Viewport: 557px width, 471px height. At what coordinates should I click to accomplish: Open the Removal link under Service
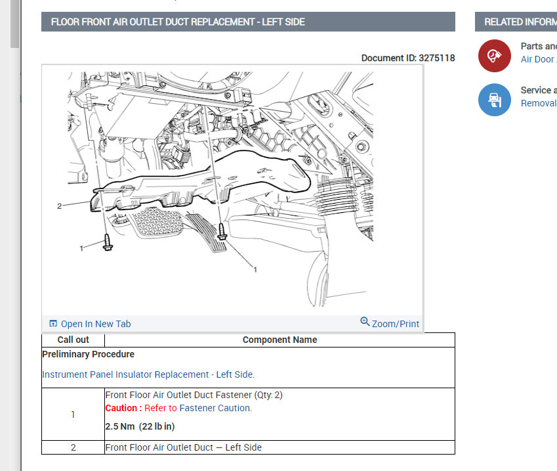coord(539,104)
